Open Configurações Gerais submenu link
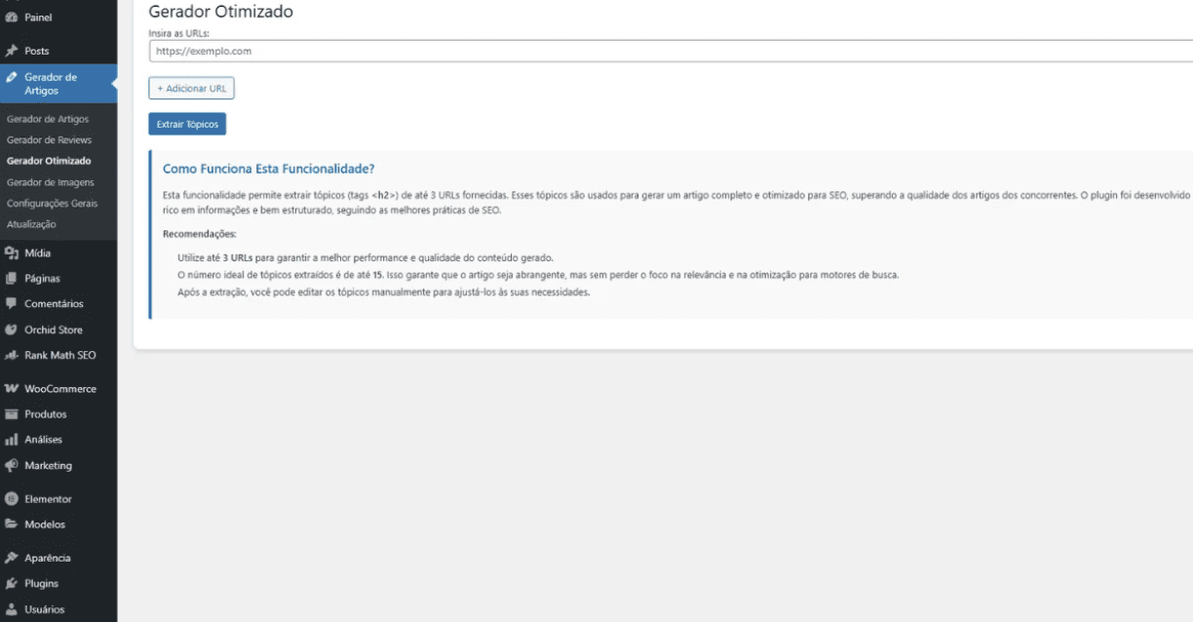The height and width of the screenshot is (622, 1193). pos(52,204)
